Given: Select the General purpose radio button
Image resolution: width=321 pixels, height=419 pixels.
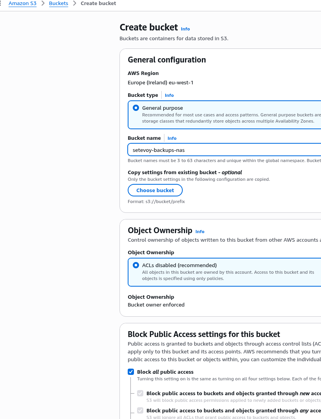Looking at the screenshot, I should (x=136, y=108).
